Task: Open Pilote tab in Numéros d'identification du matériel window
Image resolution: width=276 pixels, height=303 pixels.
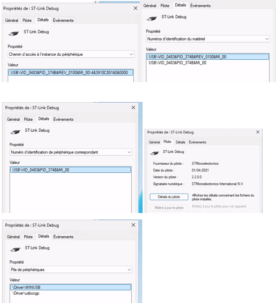Action: click(165, 6)
